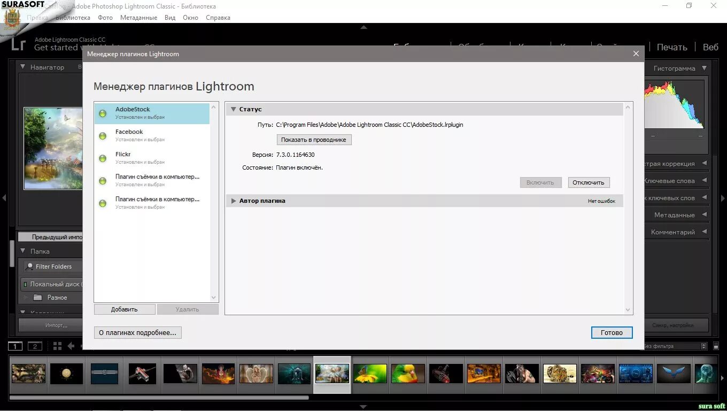Close the plugin manager dialog

tap(636, 54)
